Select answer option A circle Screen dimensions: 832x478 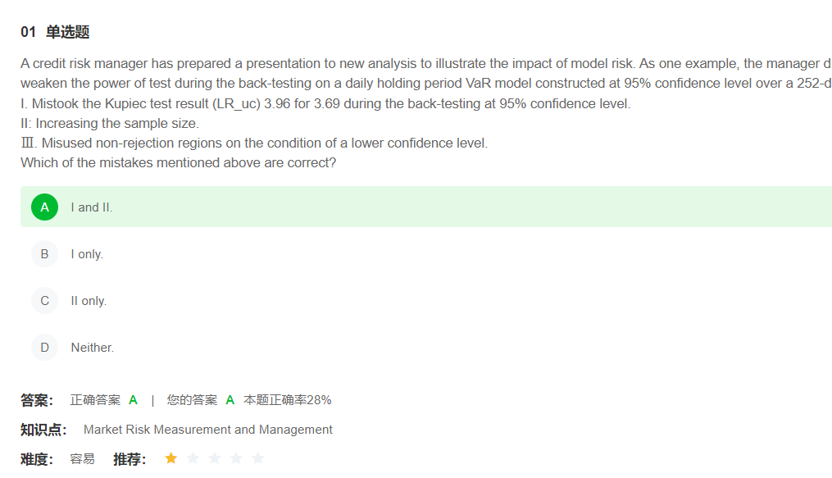click(x=44, y=207)
